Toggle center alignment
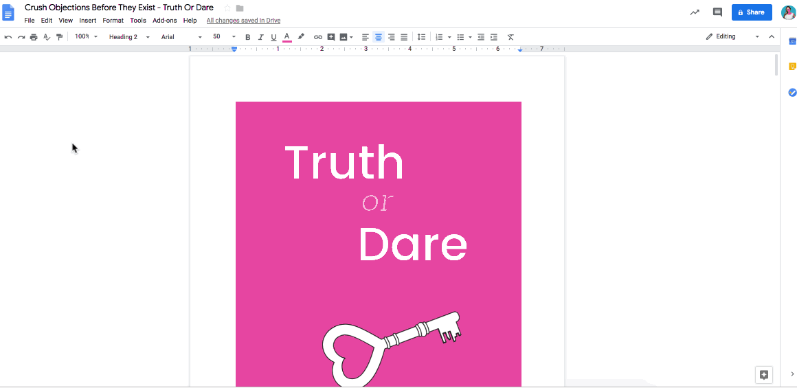Image resolution: width=797 pixels, height=388 pixels. (x=378, y=37)
